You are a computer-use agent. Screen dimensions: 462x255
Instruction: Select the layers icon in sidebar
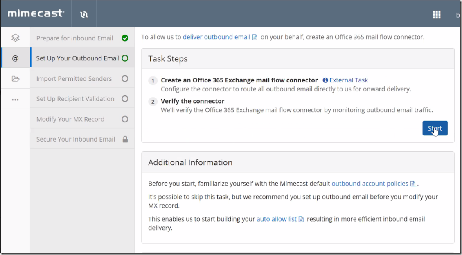[x=15, y=38]
